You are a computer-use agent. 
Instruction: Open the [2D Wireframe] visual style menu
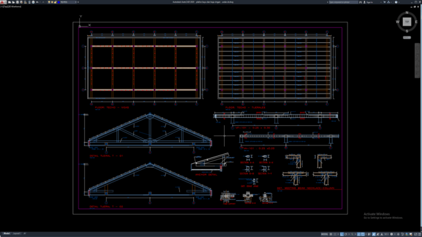15,7
